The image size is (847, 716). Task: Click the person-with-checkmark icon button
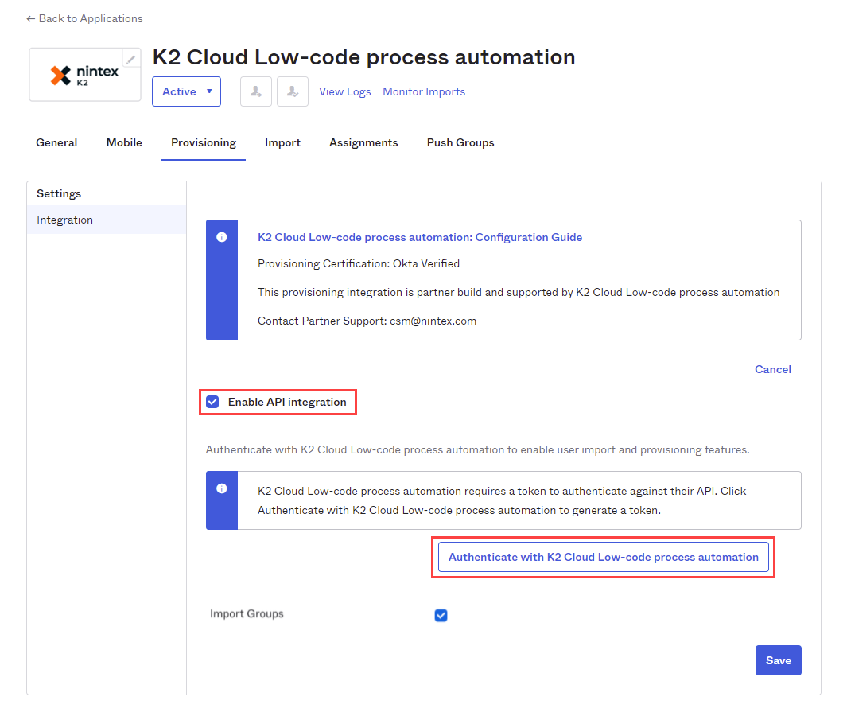tap(292, 91)
